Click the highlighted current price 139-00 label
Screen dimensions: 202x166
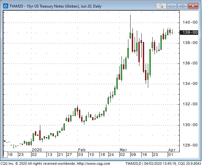pos(189,32)
